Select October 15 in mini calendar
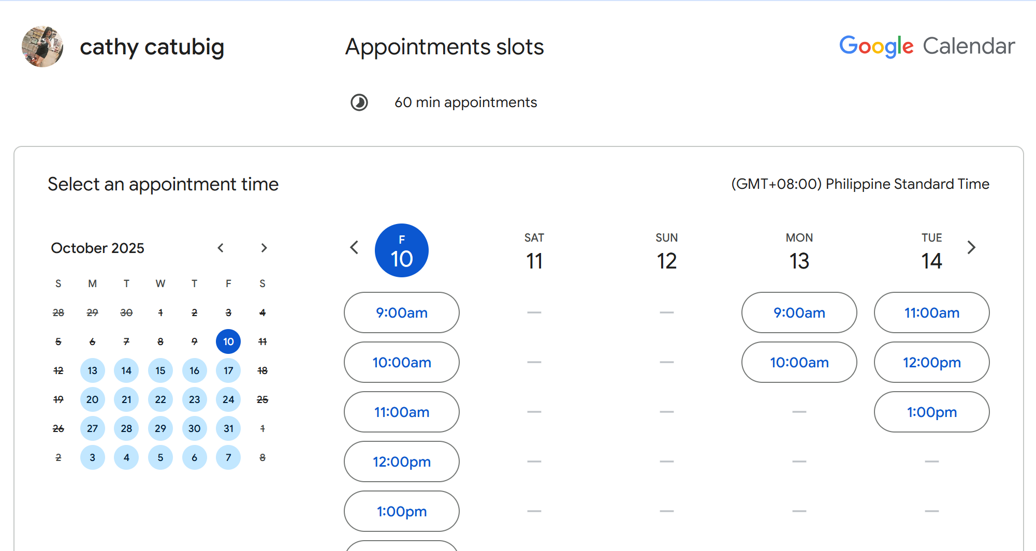This screenshot has height=551, width=1036. [160, 370]
